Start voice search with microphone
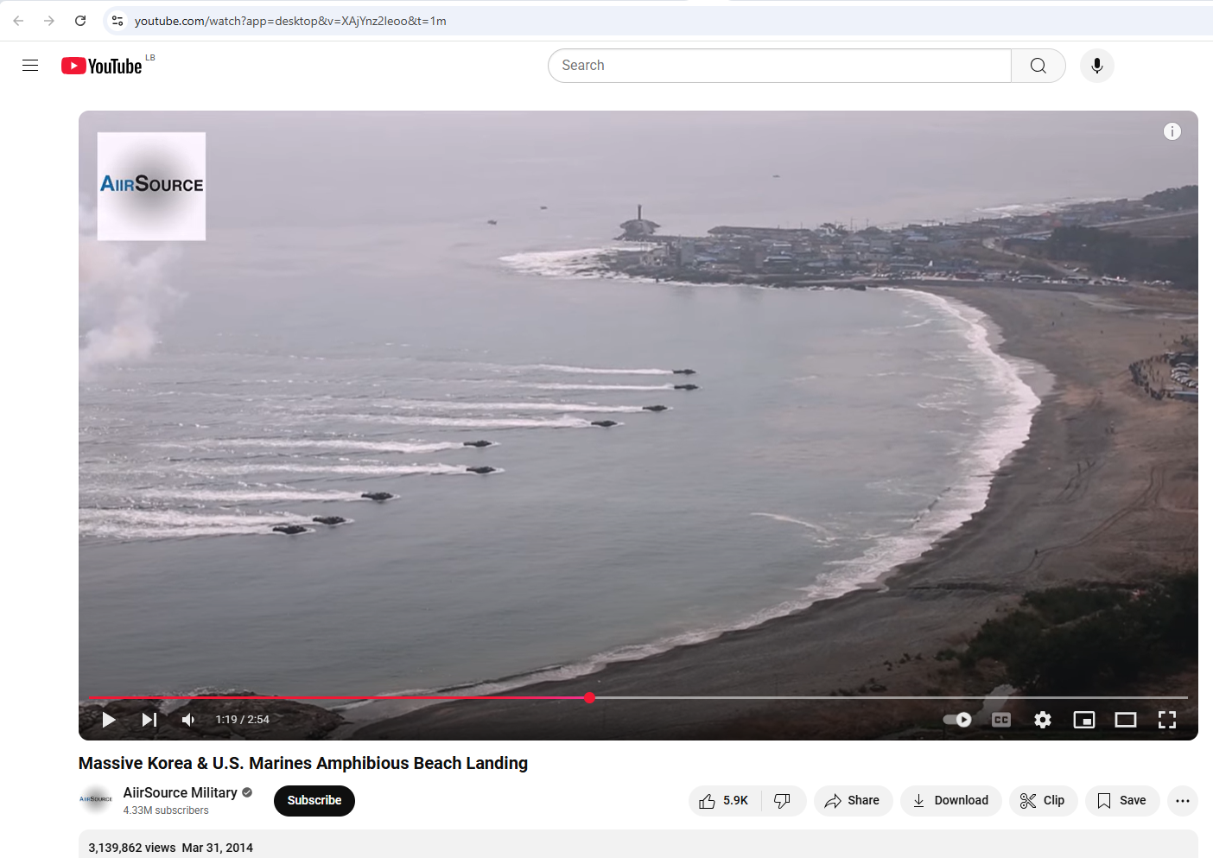Image resolution: width=1213 pixels, height=858 pixels. tap(1097, 66)
